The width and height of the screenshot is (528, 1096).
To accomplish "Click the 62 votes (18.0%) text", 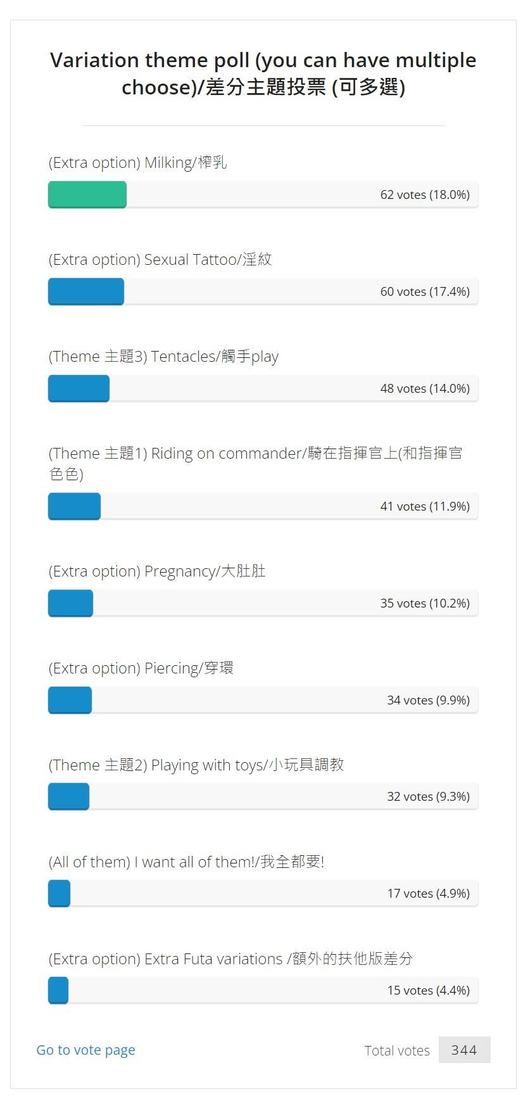I will (x=425, y=194).
